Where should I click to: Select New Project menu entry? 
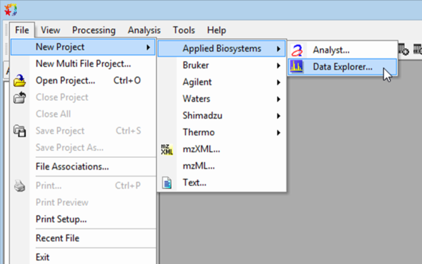tap(83, 47)
